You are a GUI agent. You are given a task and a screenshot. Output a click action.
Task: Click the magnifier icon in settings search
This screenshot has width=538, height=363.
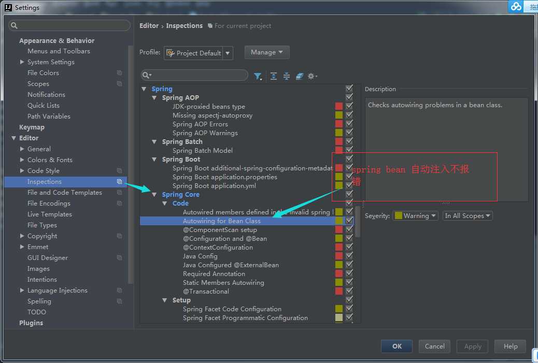[x=14, y=25]
